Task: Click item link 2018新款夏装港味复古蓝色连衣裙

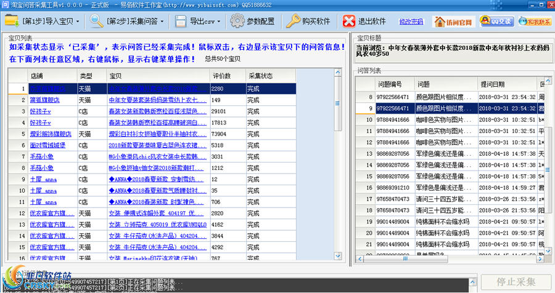Action: [157, 145]
